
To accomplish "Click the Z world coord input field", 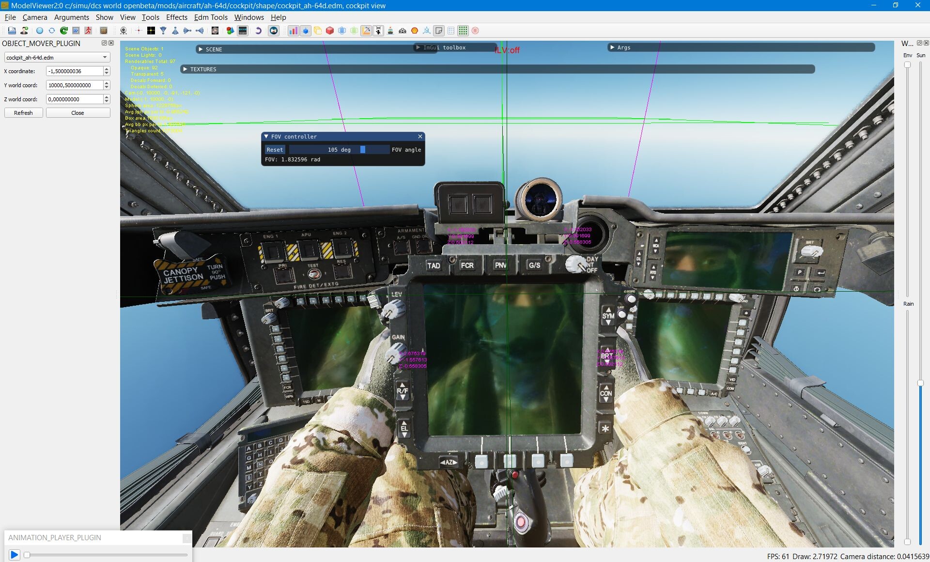I will click(75, 99).
